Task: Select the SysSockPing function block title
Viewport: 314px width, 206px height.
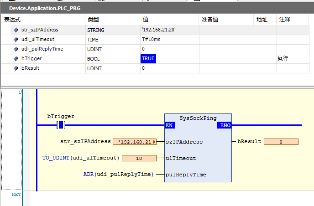Action: [x=198, y=118]
